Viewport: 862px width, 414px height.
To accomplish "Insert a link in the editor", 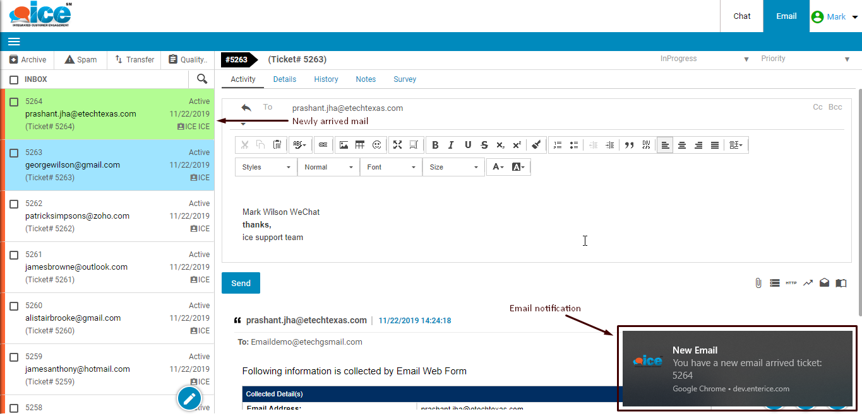I will [323, 145].
